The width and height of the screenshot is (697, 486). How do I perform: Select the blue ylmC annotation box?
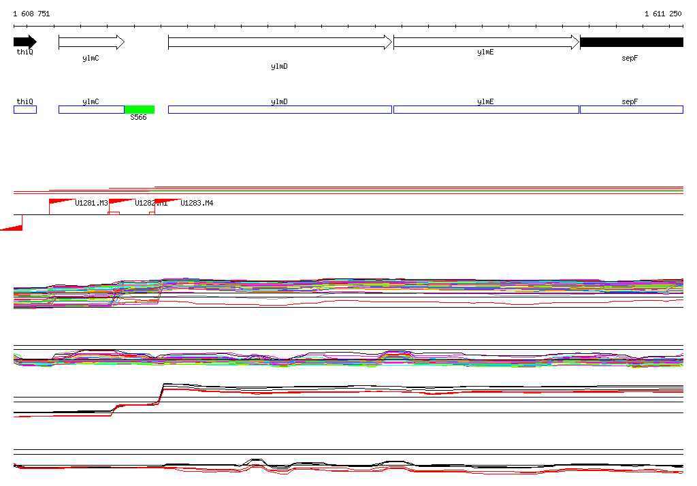[x=91, y=110]
